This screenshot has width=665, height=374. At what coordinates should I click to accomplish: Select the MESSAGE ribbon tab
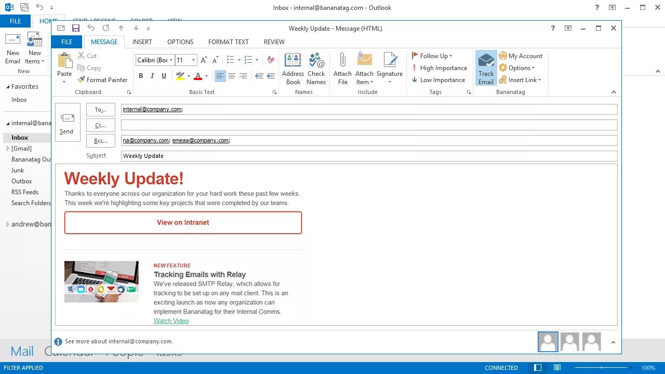tap(104, 42)
